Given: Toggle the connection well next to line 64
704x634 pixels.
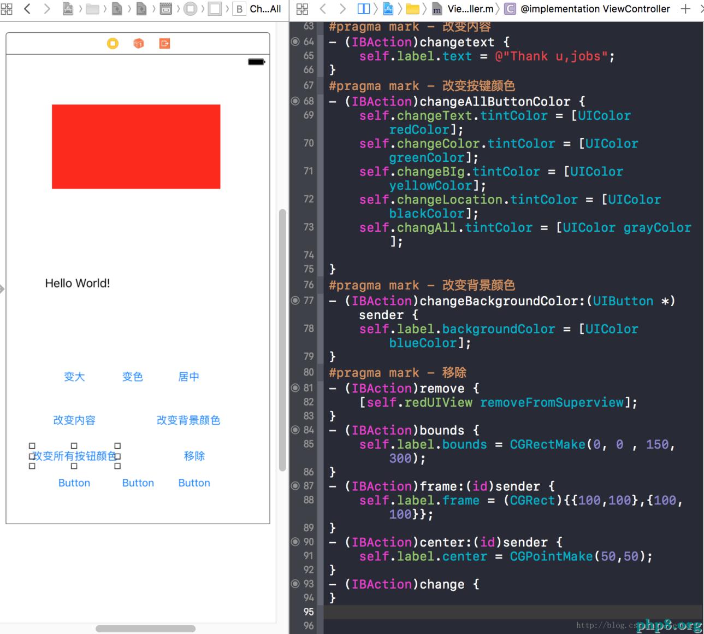Looking at the screenshot, I should (294, 42).
